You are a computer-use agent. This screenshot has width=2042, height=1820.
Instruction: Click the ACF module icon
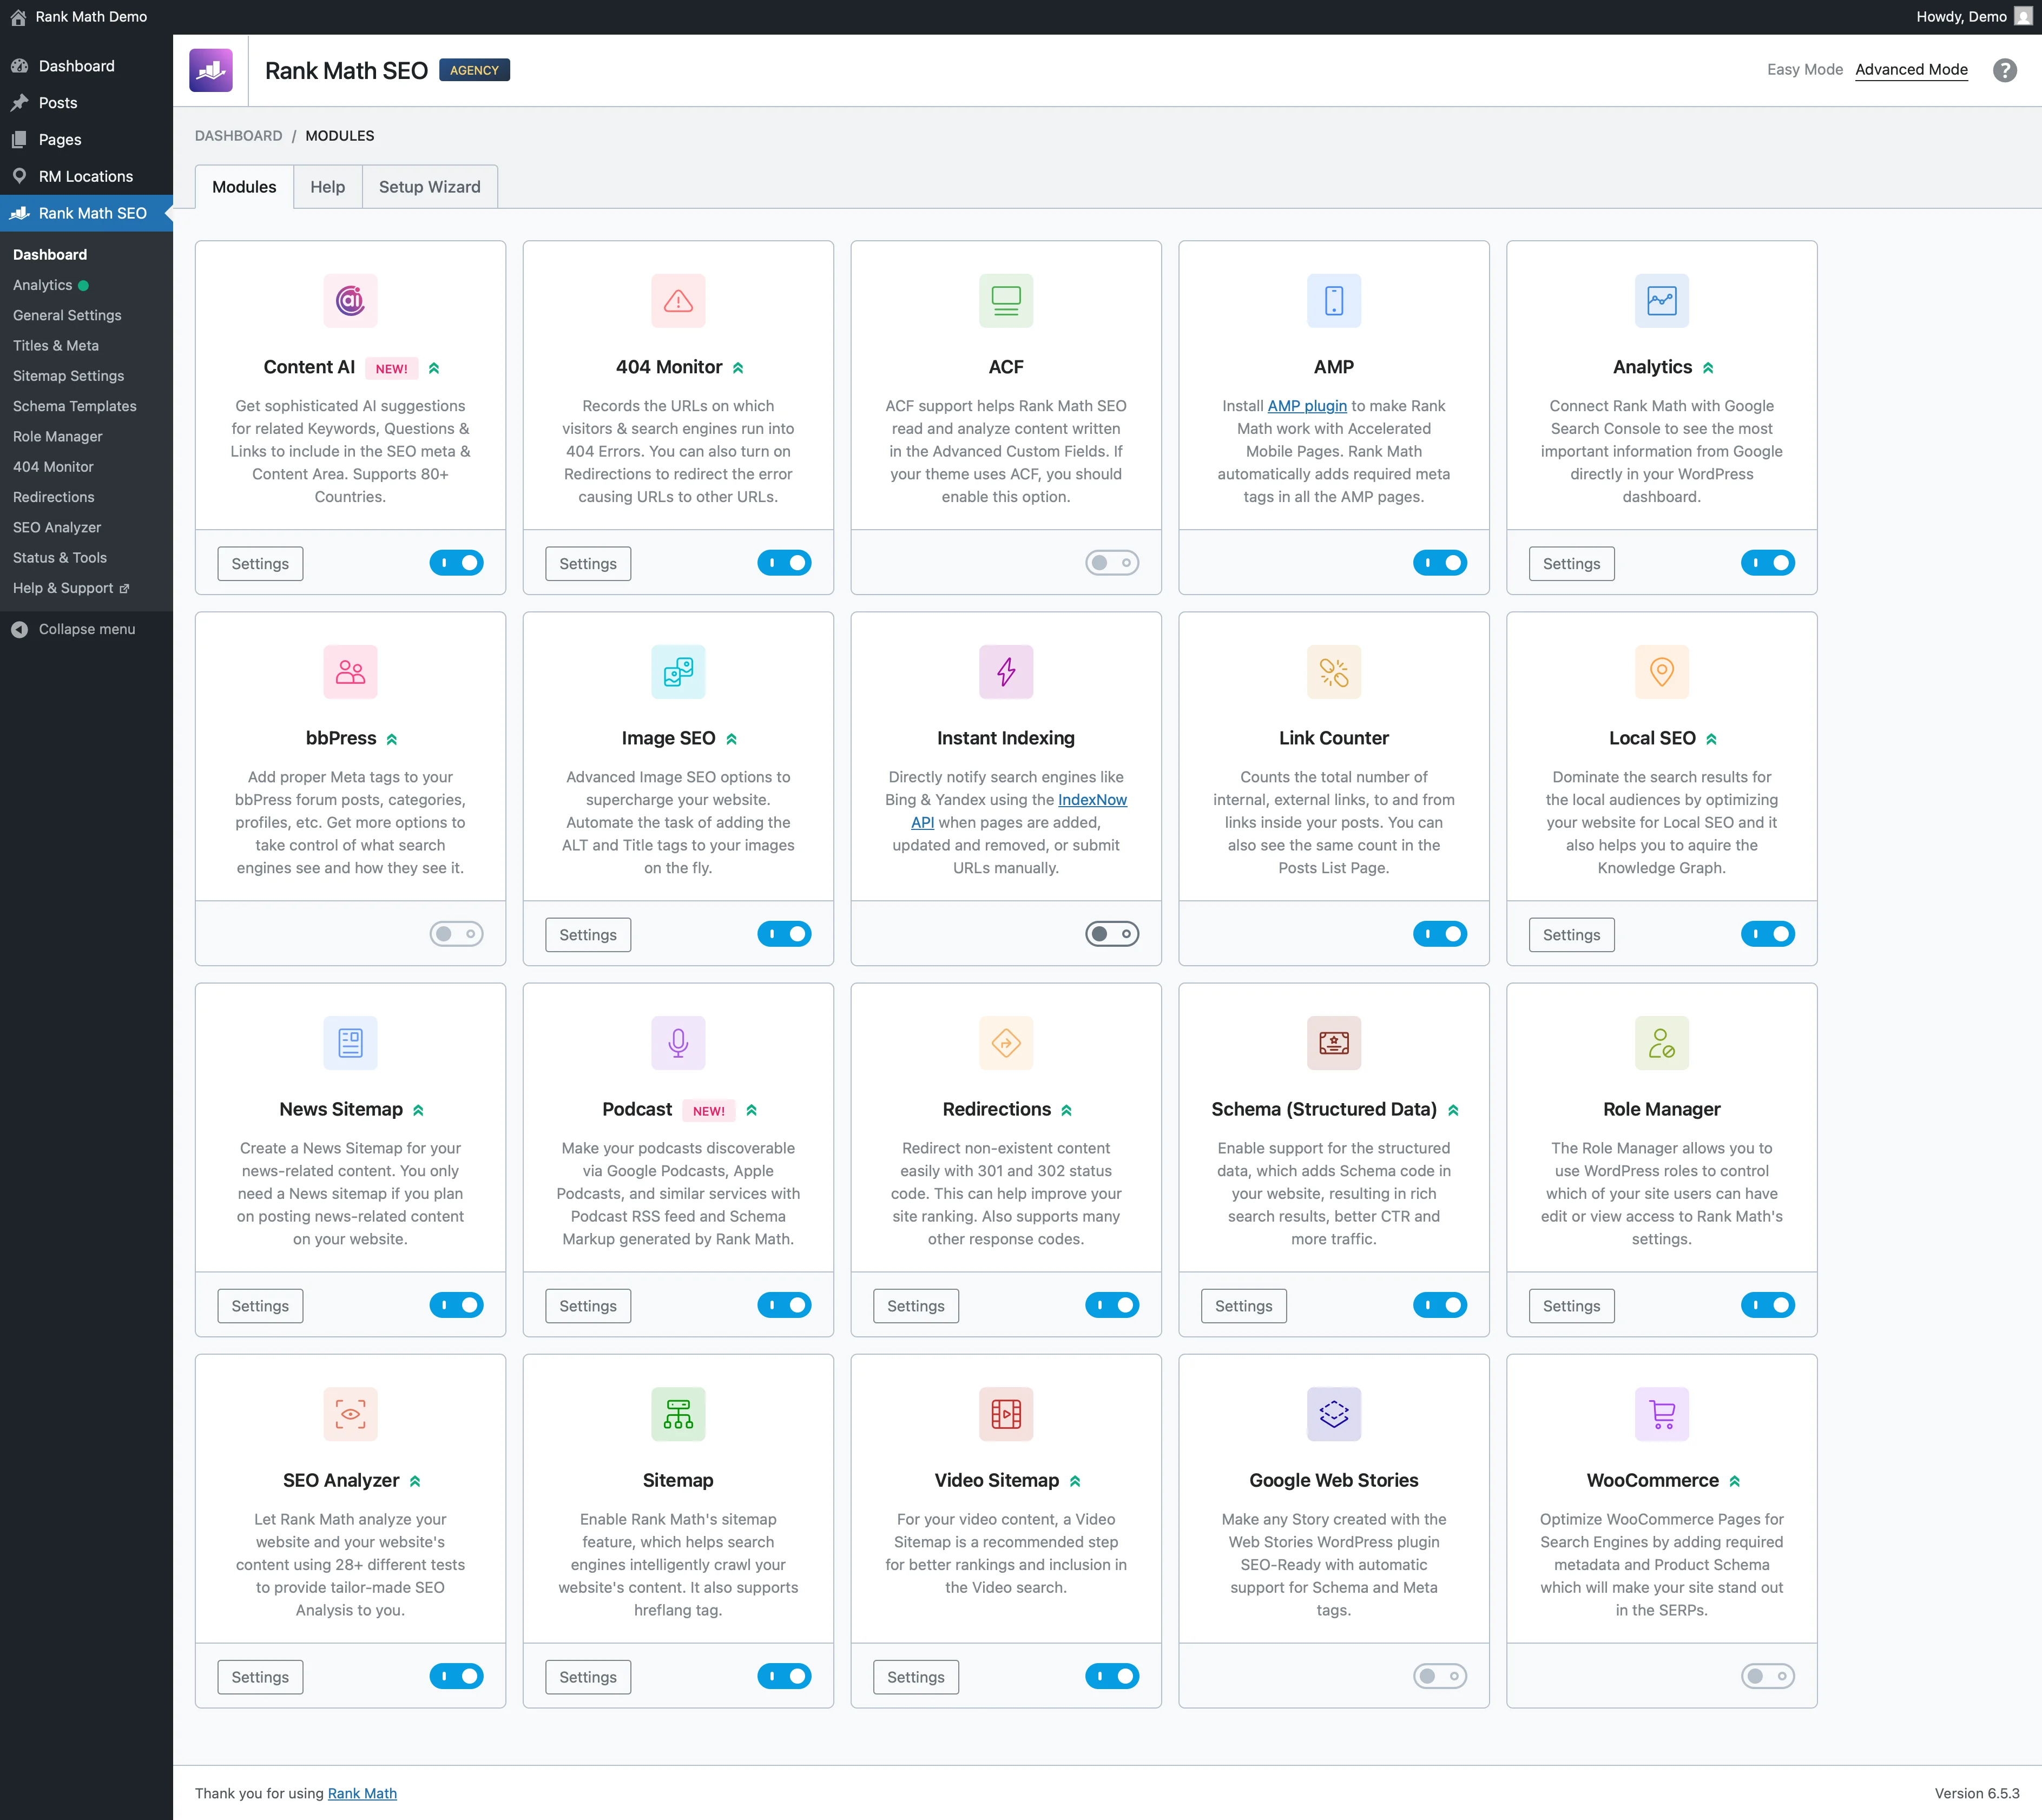coord(1006,300)
